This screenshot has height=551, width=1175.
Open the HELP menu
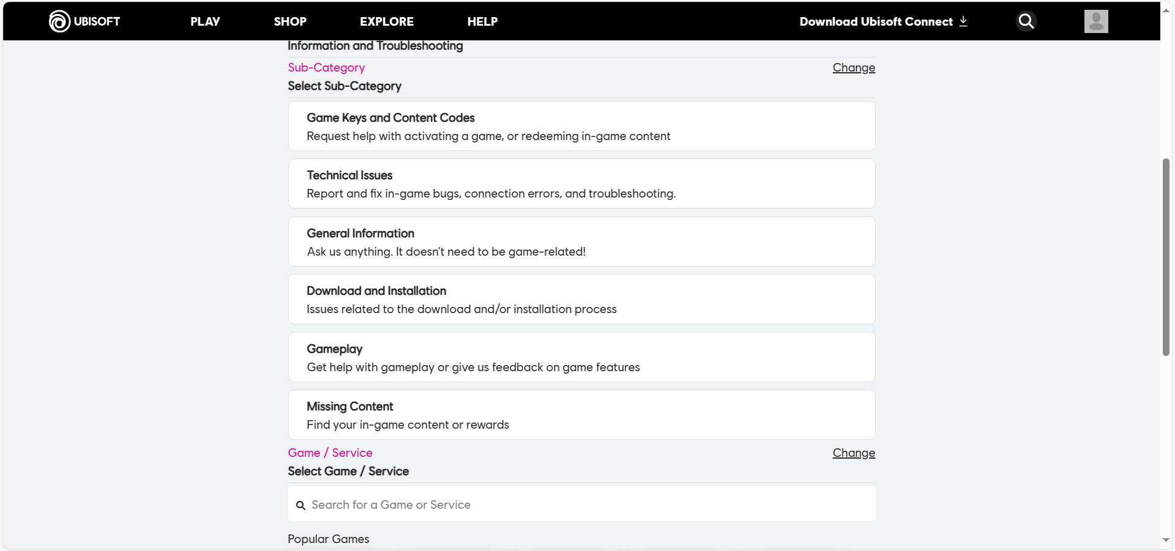[x=482, y=21]
